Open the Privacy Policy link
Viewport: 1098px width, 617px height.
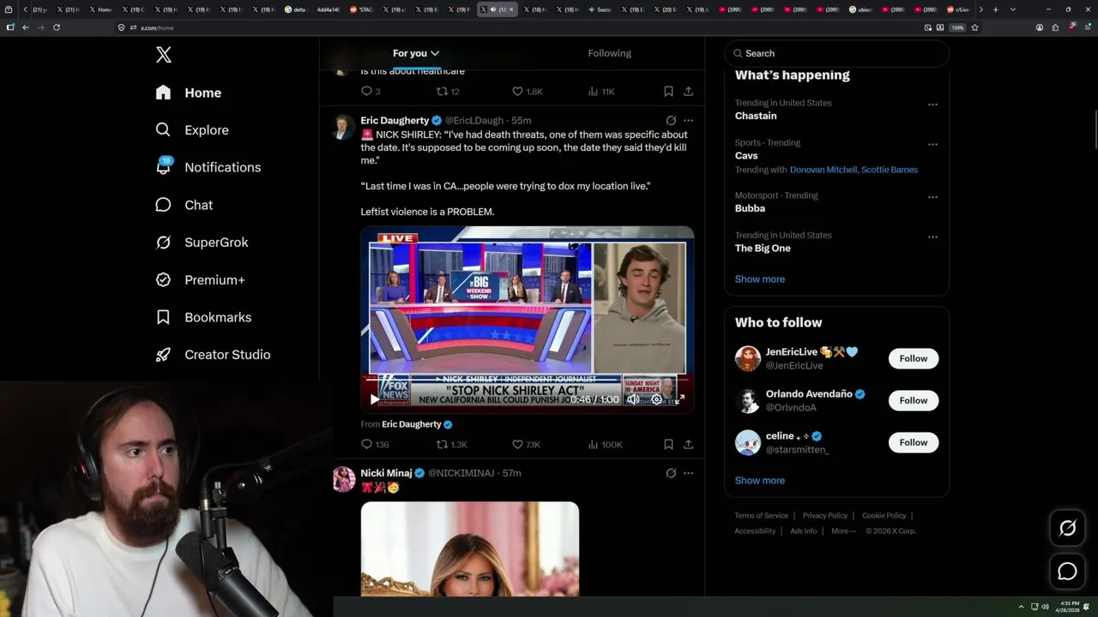(x=824, y=516)
